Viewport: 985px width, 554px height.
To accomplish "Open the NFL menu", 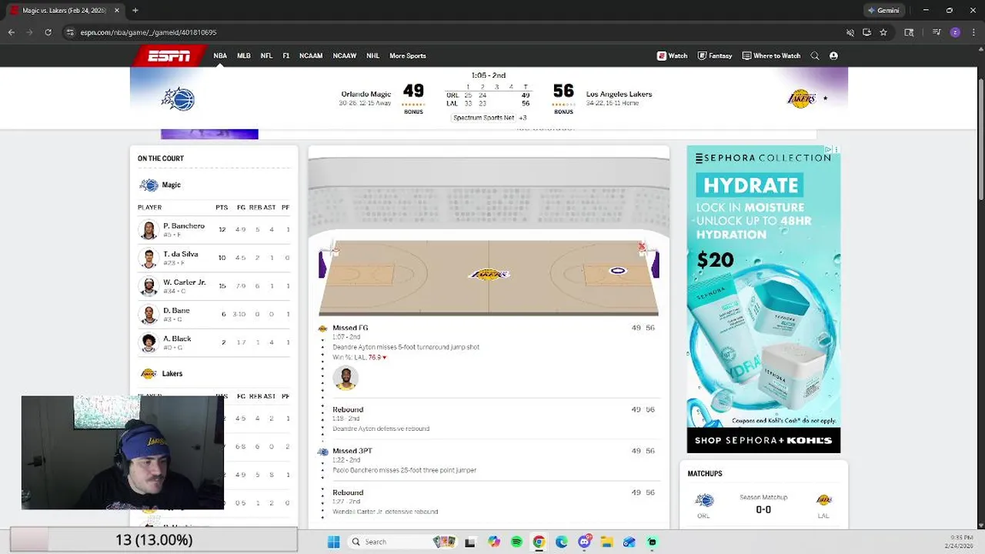I will (x=266, y=55).
